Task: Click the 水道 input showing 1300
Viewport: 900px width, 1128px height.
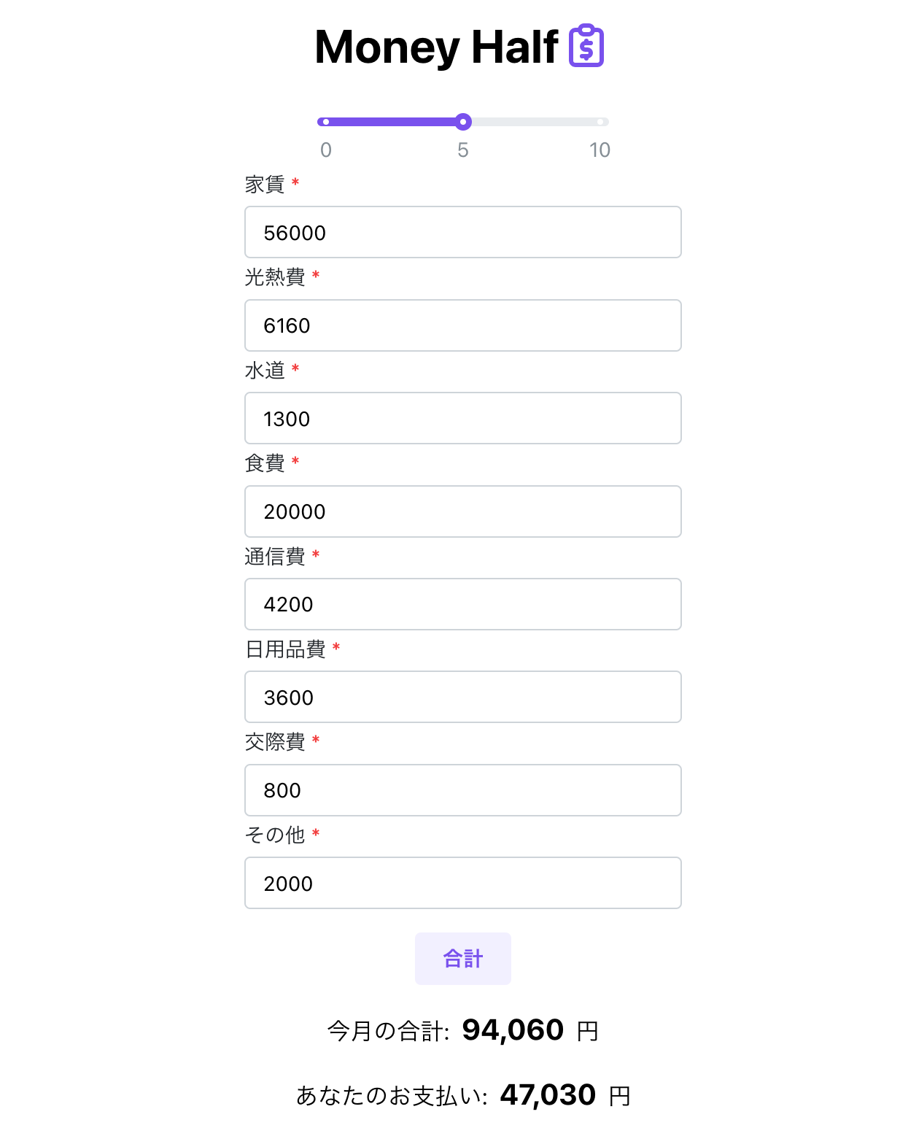Action: pyautogui.click(x=462, y=419)
